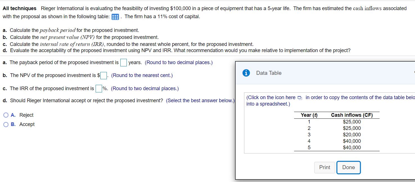The width and height of the screenshot is (415, 182).
Task: Click the "Year (t)" column header
Action: (x=309, y=115)
